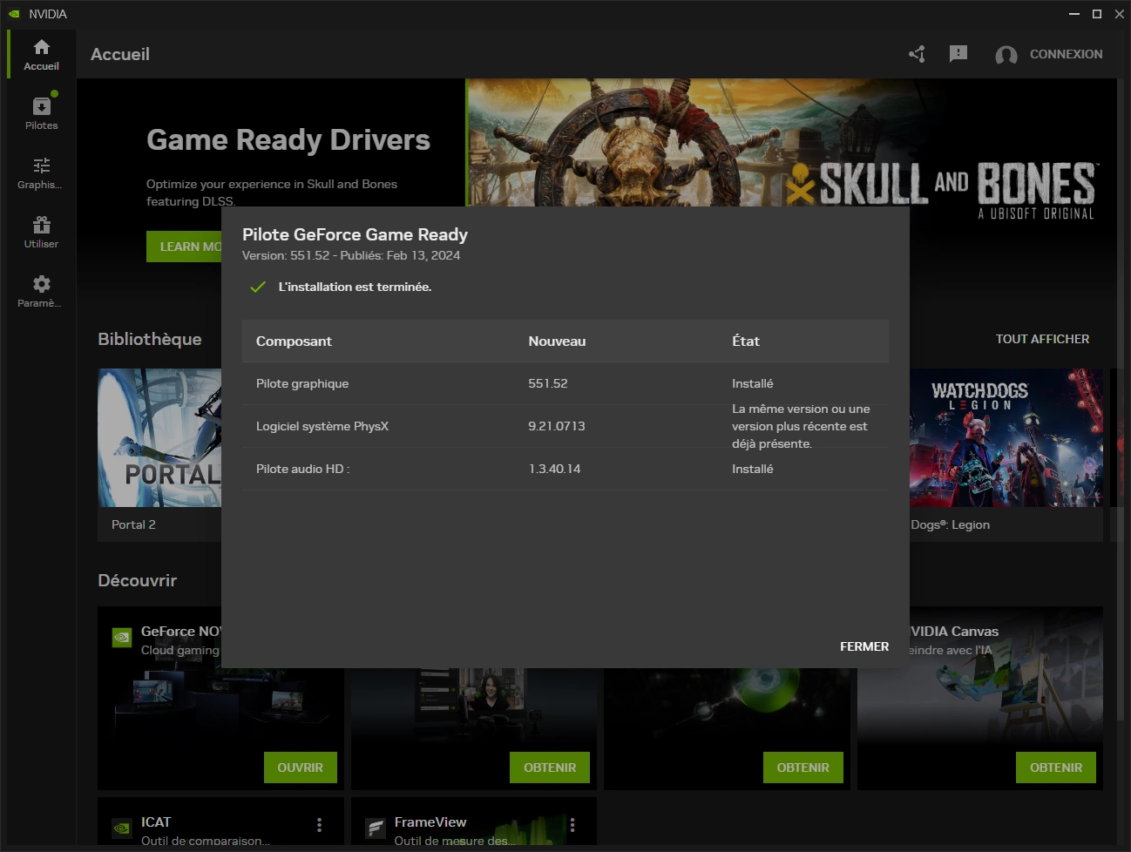Close the NVIDIA app window

point(1119,14)
